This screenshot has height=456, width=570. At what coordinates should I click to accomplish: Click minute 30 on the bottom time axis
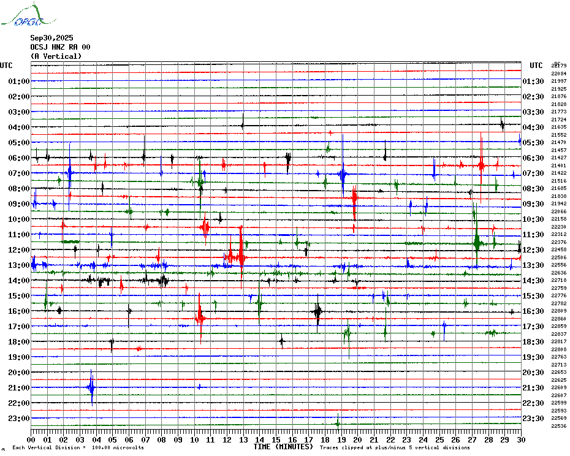pos(521,440)
